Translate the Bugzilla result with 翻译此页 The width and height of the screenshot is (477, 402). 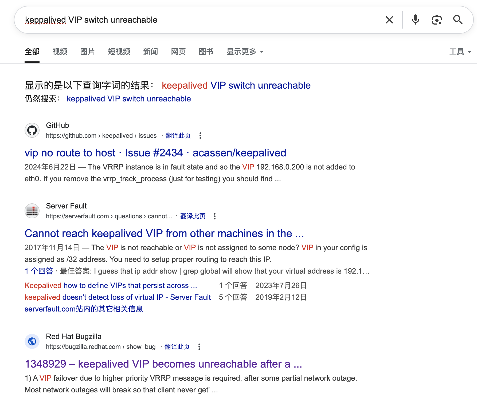pos(177,347)
